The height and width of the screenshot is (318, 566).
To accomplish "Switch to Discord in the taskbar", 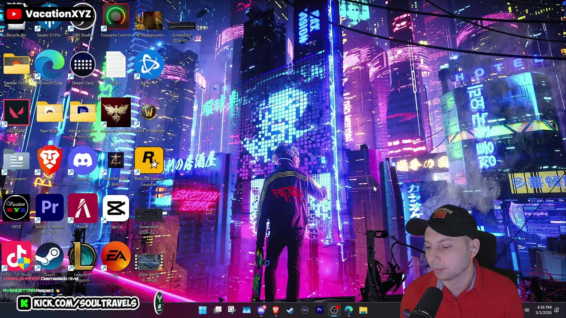I will tap(261, 310).
